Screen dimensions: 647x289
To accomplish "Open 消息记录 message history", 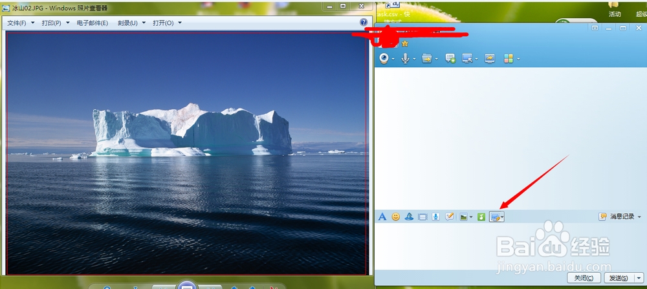I will [x=617, y=217].
